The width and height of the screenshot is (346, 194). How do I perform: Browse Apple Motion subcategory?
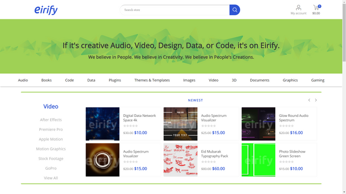tap(51, 139)
